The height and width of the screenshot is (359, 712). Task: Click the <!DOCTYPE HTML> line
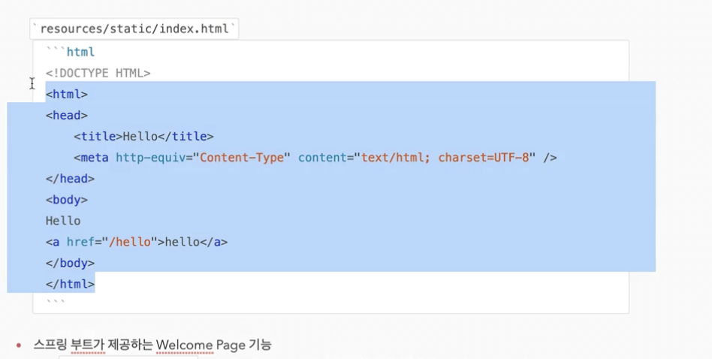pyautogui.click(x=98, y=73)
